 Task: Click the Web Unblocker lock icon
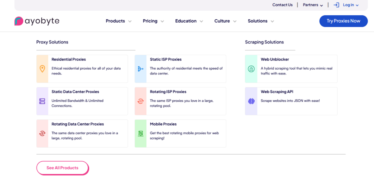click(251, 69)
